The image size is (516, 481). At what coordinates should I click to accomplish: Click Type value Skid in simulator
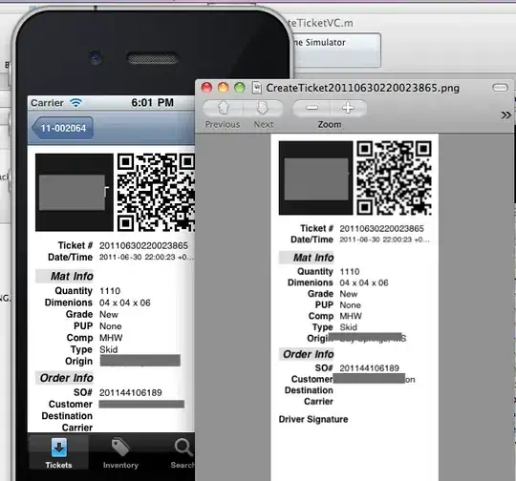click(109, 349)
